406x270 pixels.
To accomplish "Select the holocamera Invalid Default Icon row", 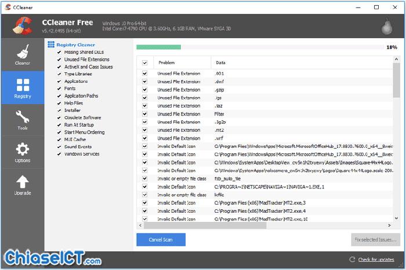I will [264, 171].
